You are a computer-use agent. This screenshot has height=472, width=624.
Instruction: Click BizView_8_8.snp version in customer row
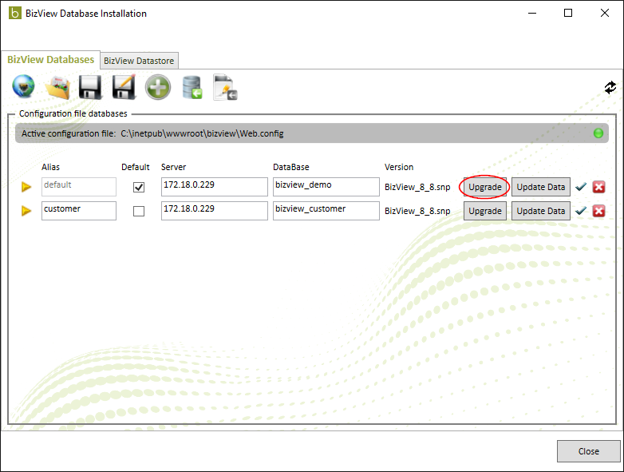pyautogui.click(x=417, y=211)
